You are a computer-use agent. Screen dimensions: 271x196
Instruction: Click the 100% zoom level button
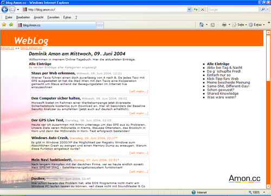[x=254, y=192]
